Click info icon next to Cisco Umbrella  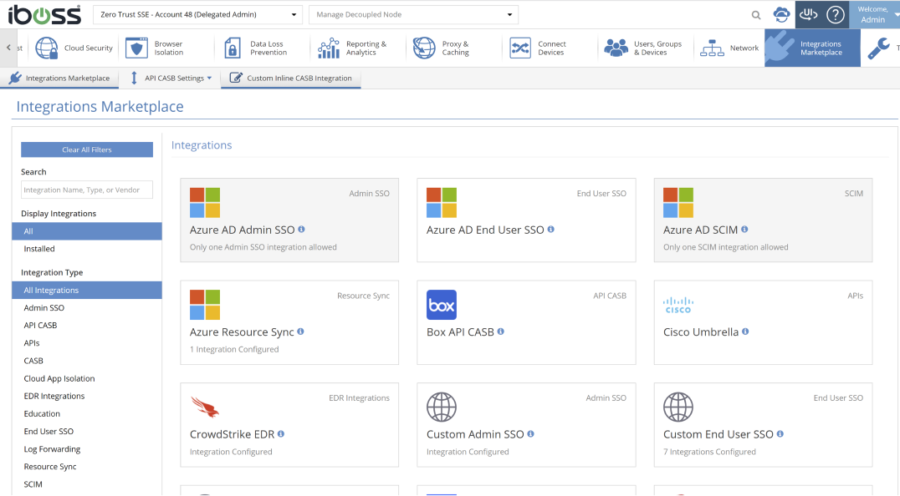[745, 331]
